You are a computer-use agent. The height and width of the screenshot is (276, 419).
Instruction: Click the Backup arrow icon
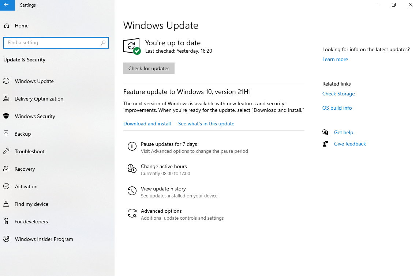coord(6,133)
